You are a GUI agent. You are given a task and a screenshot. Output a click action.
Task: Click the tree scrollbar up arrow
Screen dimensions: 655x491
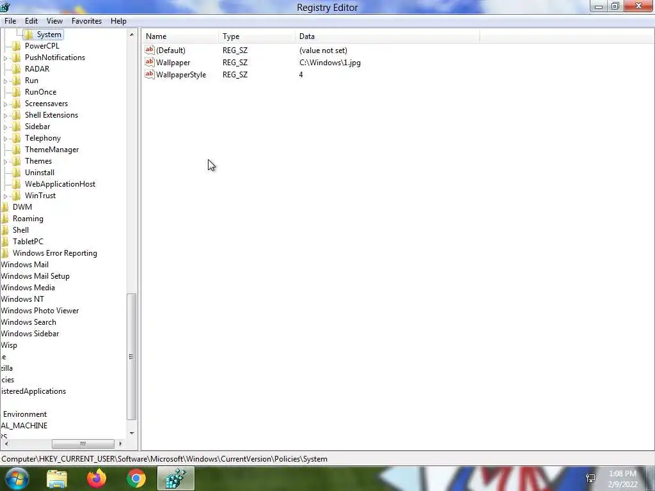pos(132,35)
